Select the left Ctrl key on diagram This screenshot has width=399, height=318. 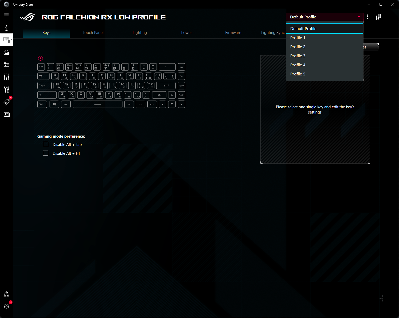(x=42, y=104)
